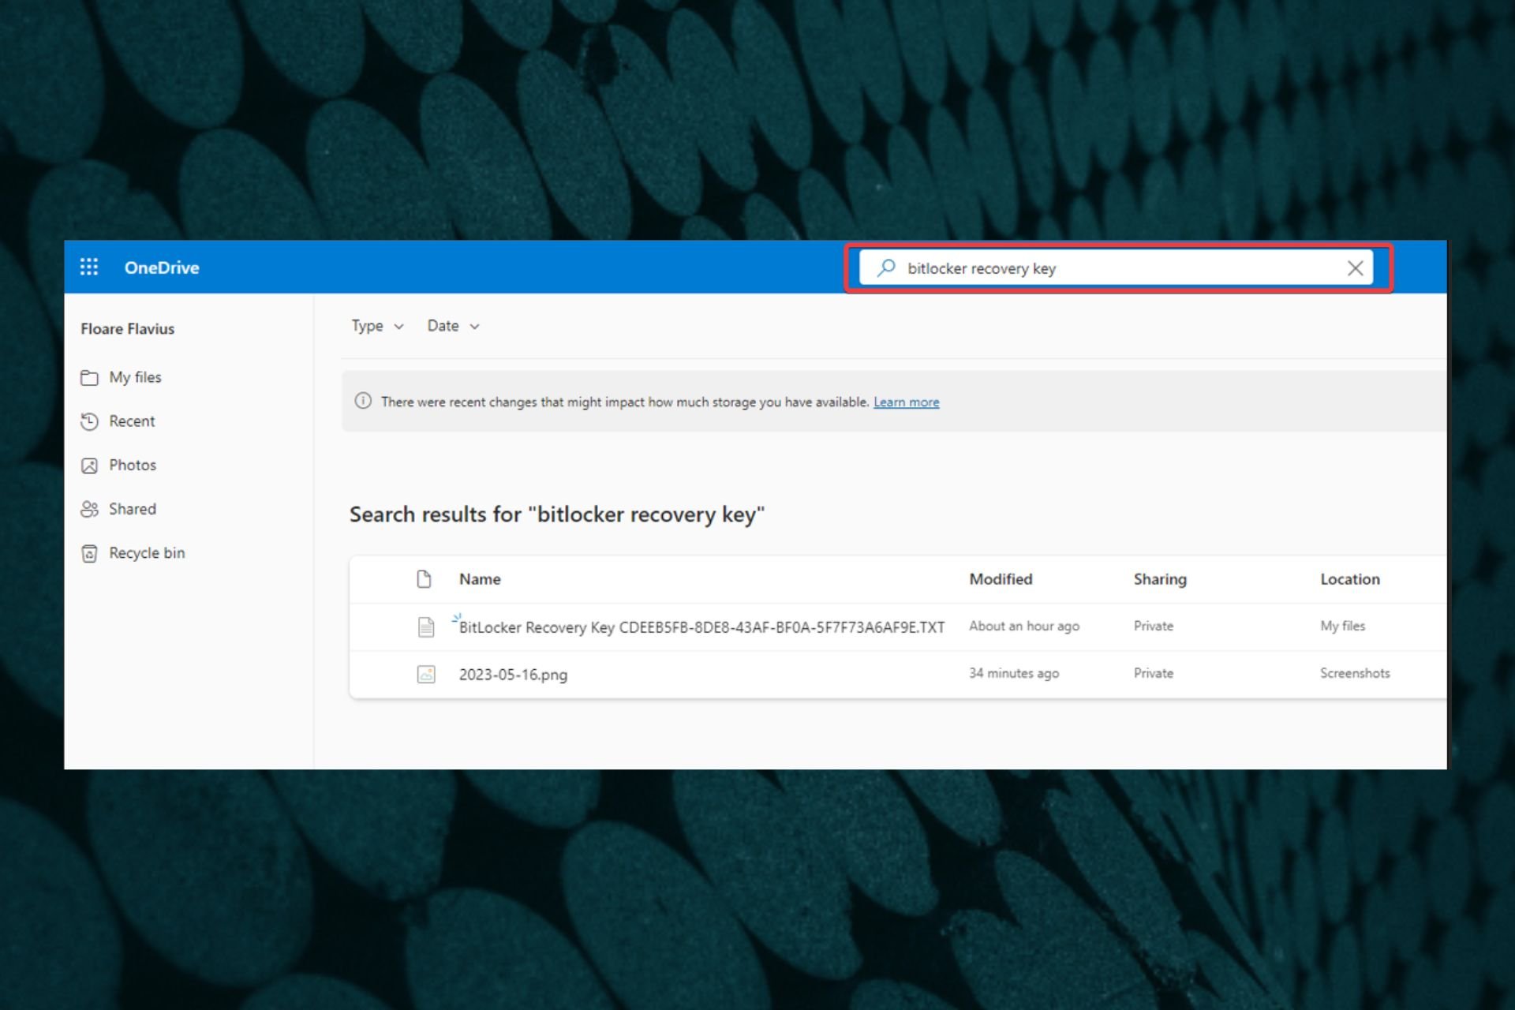Open the Date filter dropdown
The image size is (1515, 1010).
point(453,326)
